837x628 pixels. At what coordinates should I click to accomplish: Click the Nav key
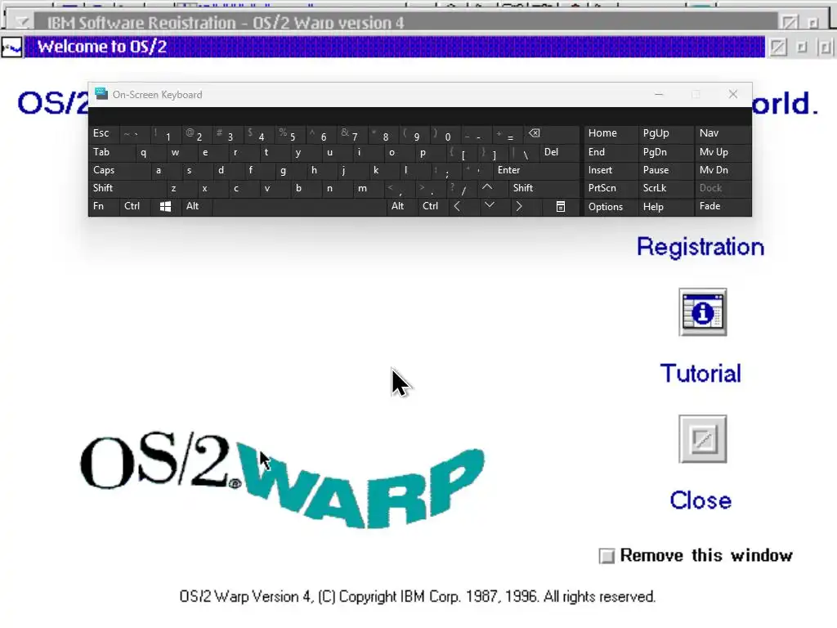(723, 133)
